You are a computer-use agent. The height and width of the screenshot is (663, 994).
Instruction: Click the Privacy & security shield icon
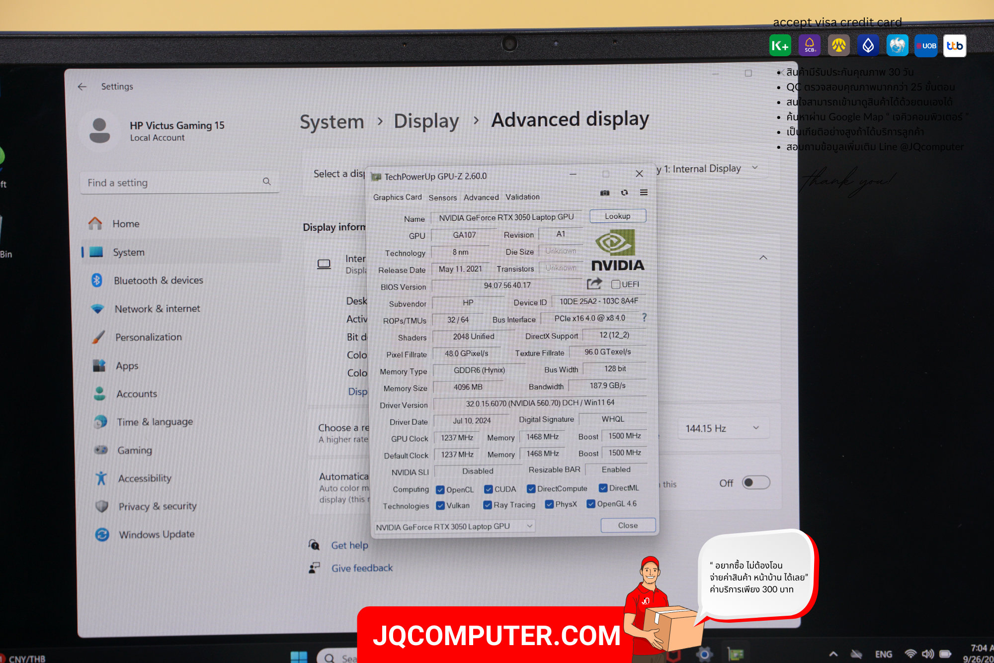click(102, 506)
